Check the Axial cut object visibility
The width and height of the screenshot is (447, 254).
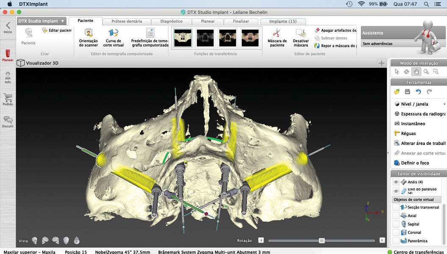coord(396,216)
